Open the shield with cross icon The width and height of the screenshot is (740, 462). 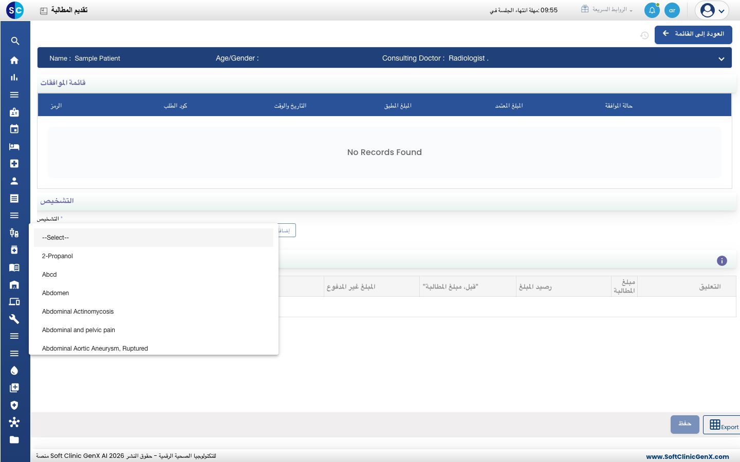click(x=14, y=405)
